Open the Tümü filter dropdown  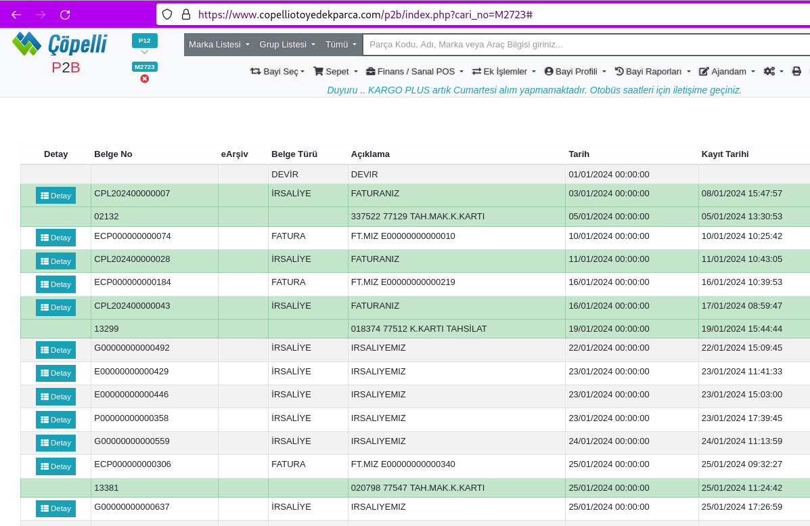[x=341, y=45]
